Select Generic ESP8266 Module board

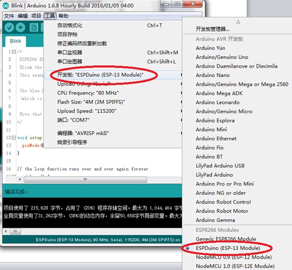[x=237, y=239]
